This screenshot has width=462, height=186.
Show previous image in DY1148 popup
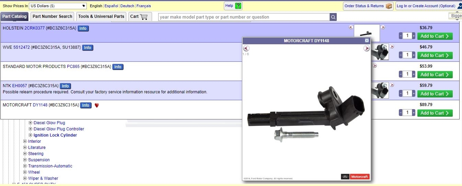[x=246, y=48]
